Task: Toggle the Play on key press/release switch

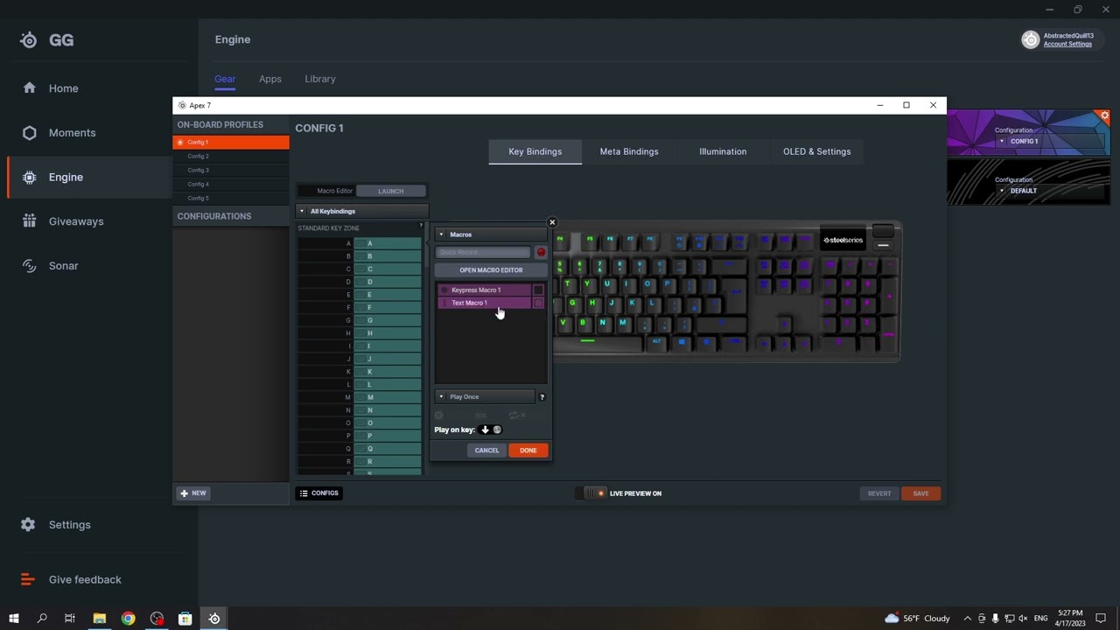Action: pyautogui.click(x=491, y=430)
